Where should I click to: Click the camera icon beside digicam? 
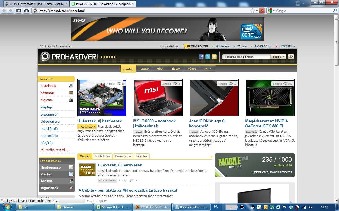pyautogui.click(x=71, y=100)
